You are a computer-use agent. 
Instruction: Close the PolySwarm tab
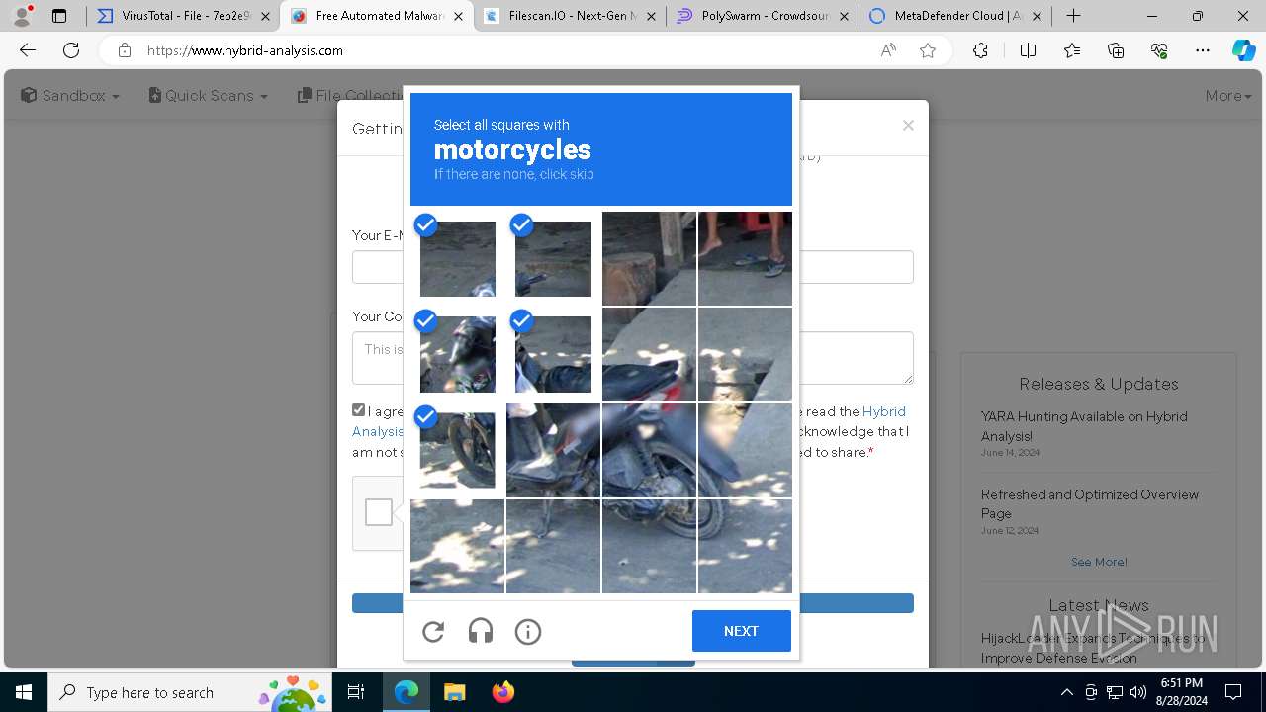(844, 16)
